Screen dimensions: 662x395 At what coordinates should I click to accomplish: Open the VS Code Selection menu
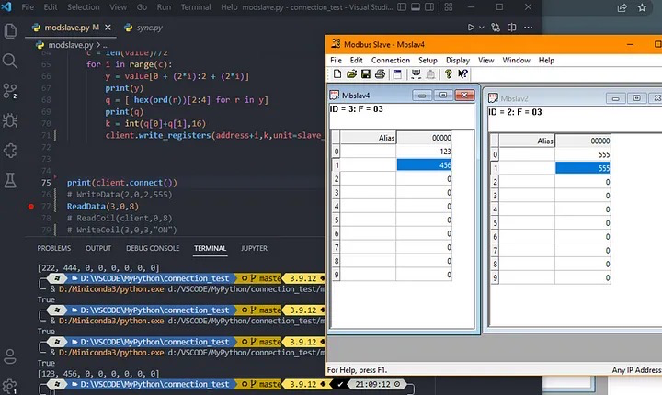click(x=83, y=7)
